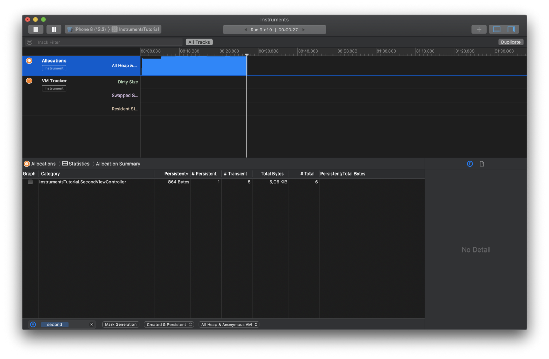Sort by Persistent/Total Bytes column
This screenshot has height=359, width=549.
click(372, 174)
